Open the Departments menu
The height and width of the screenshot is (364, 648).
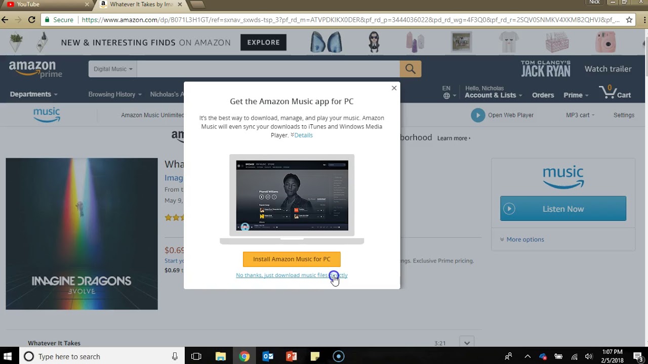tap(34, 94)
